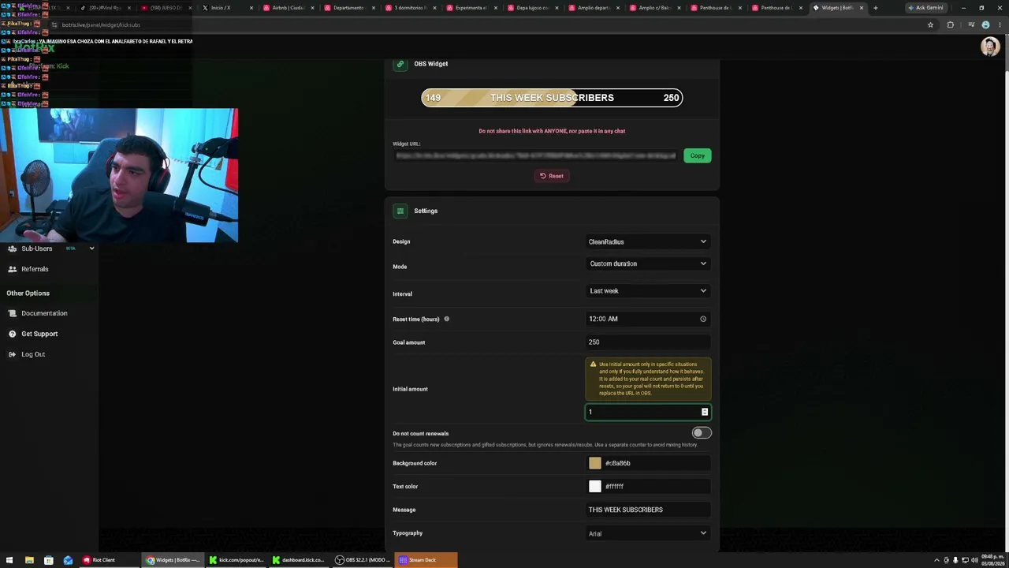Switch to the Experimenta tab
1009x568 pixels.
click(x=473, y=8)
